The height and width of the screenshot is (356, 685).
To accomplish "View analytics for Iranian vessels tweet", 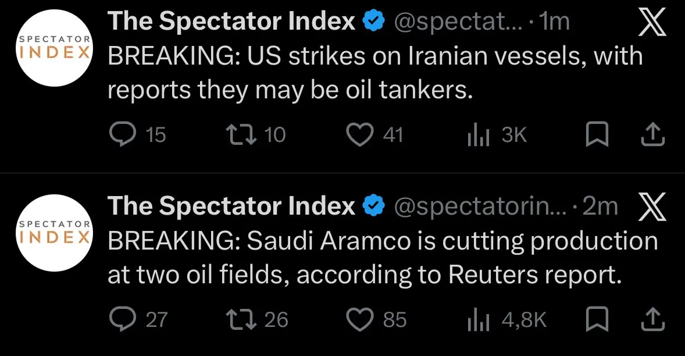I will [x=478, y=136].
